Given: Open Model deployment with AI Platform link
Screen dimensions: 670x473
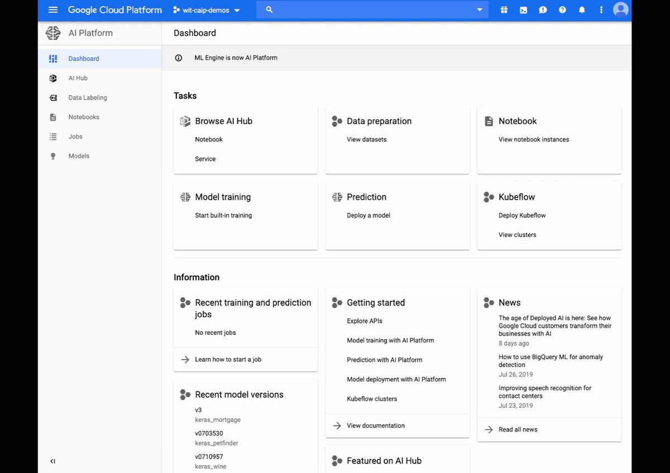Looking at the screenshot, I should tap(396, 380).
